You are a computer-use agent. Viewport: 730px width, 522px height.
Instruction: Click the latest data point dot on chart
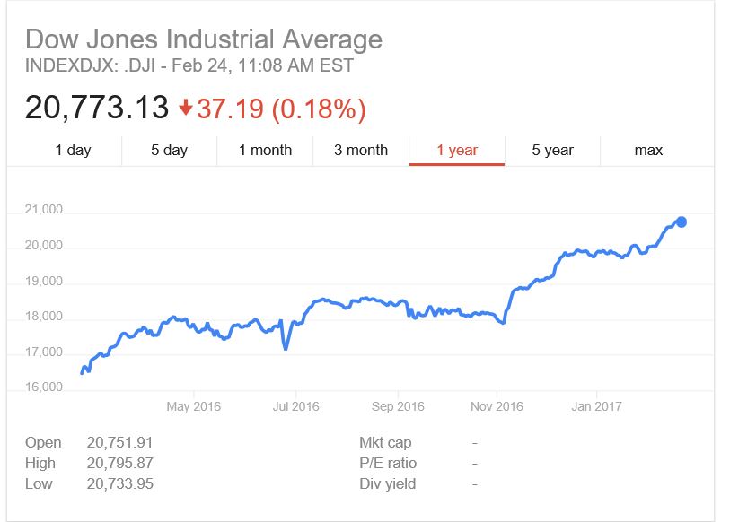pos(682,221)
